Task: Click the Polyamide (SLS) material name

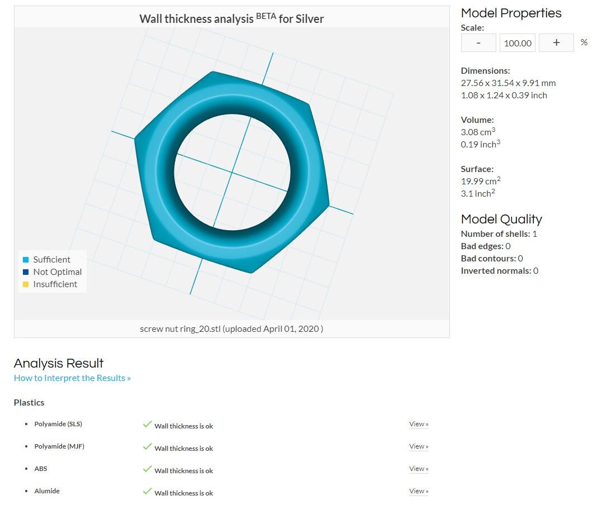Action: 58,424
